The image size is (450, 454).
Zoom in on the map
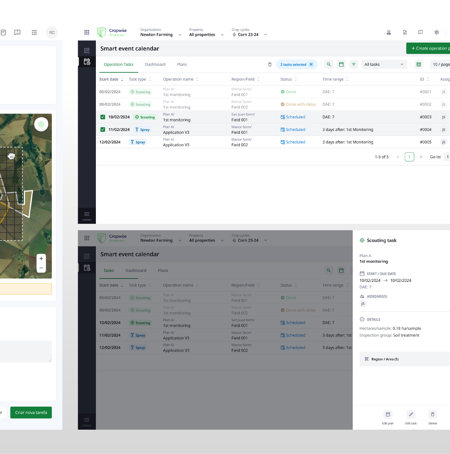[x=41, y=258]
